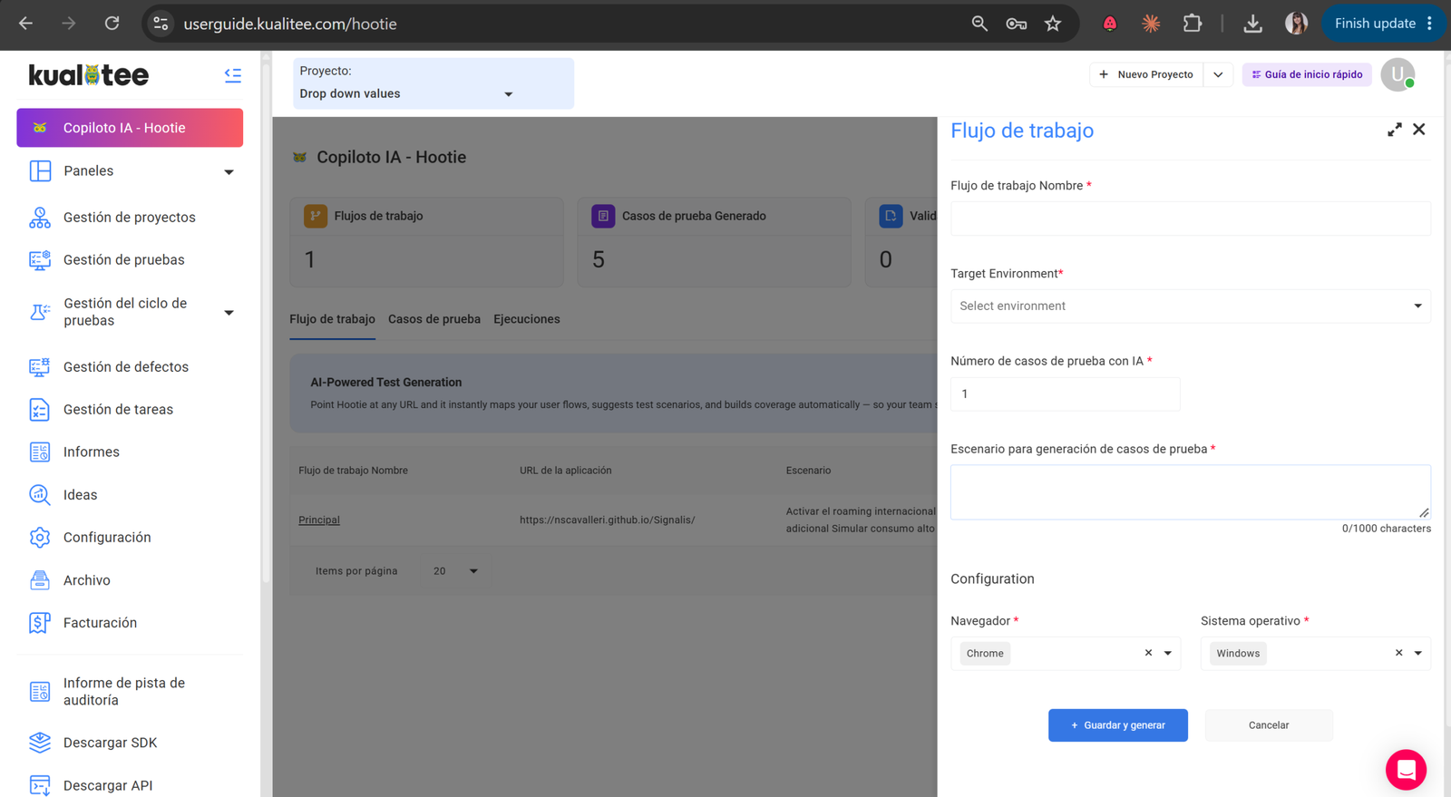Open the chat support bubble
This screenshot has width=1451, height=797.
click(x=1406, y=770)
